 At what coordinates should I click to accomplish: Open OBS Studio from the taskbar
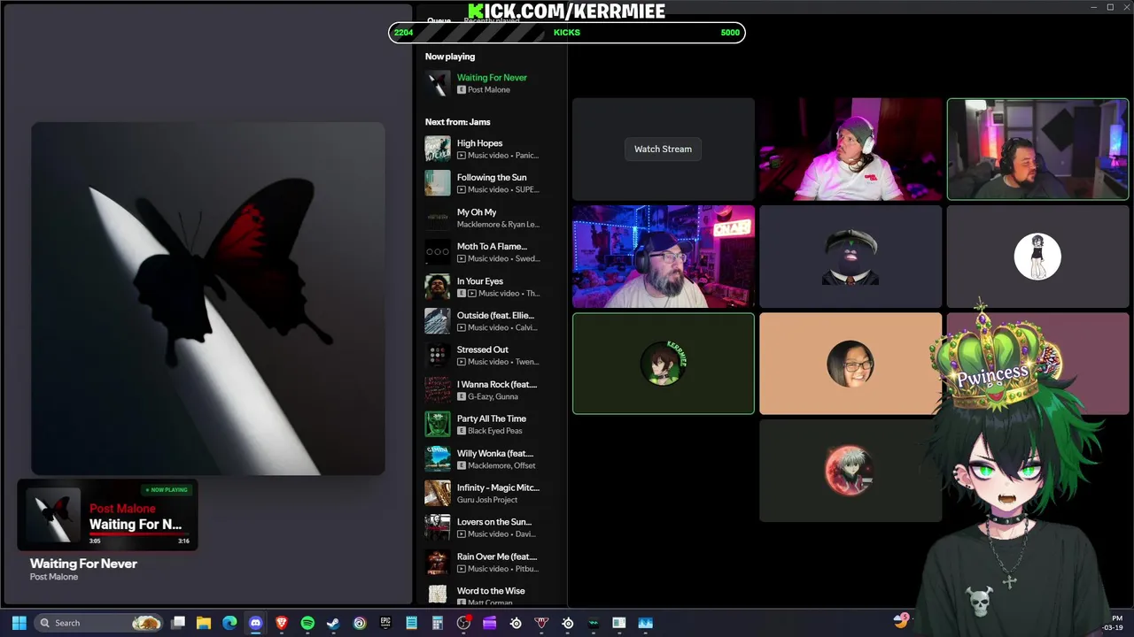click(463, 623)
